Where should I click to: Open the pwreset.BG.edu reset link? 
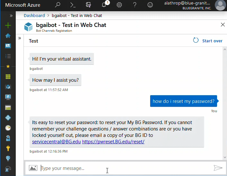pos(113,142)
